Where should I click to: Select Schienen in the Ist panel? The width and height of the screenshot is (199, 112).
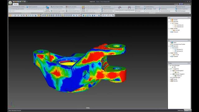point(175,56)
